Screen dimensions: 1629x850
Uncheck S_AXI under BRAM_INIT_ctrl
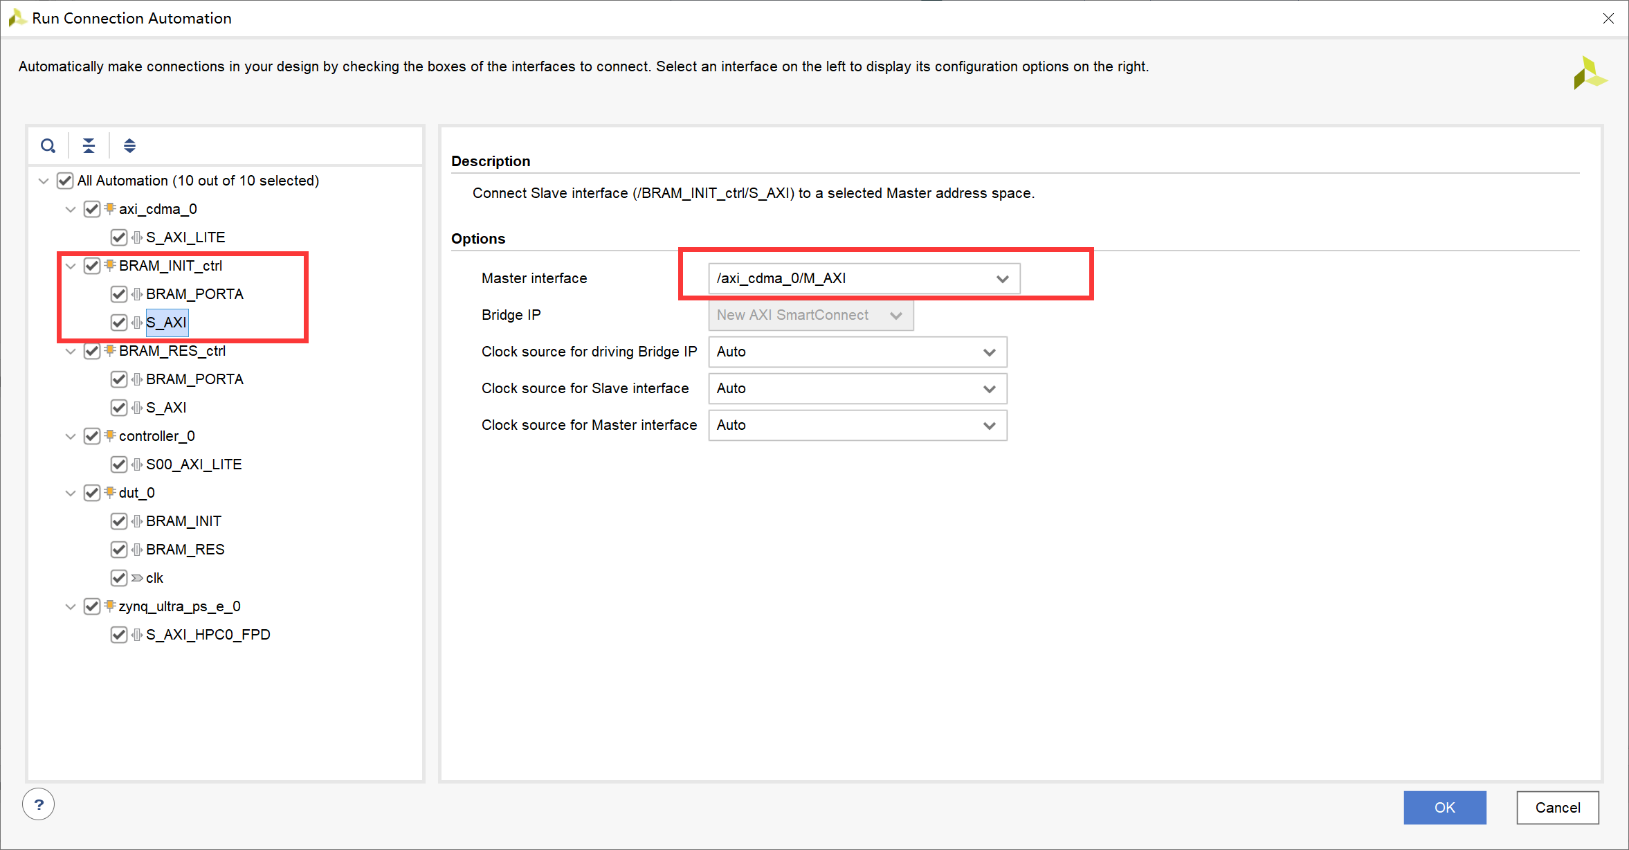(x=119, y=323)
